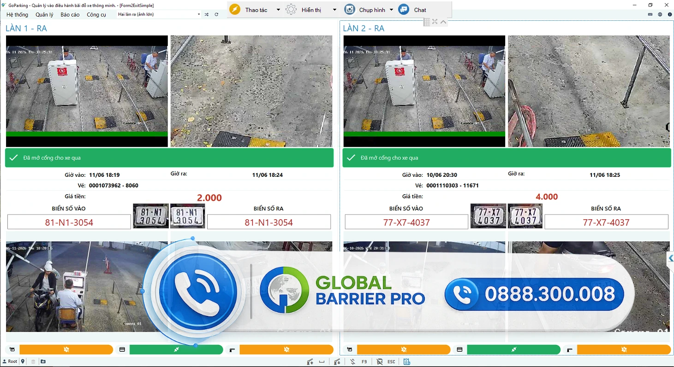Click the refresh icon beside the layout dropdown
674x367 pixels.
click(216, 14)
